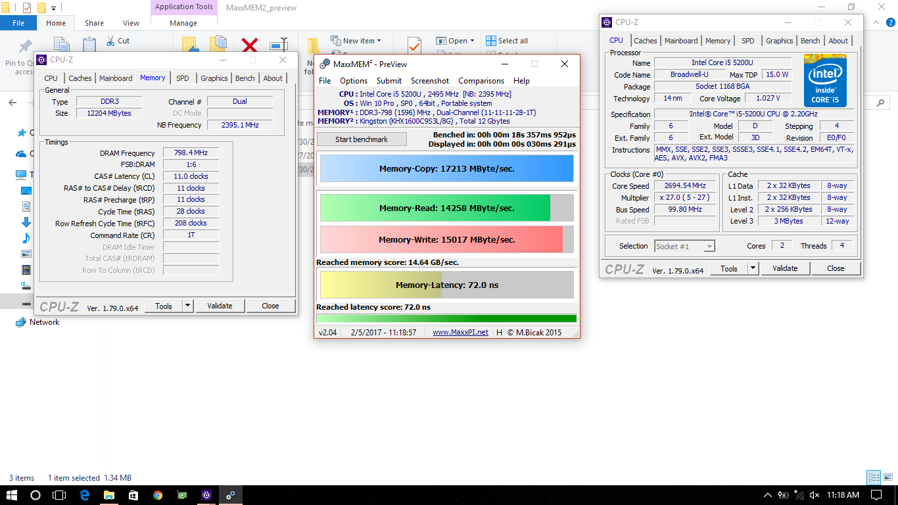Open the www.MaxxPI.net link
The width and height of the screenshot is (898, 505).
460,332
